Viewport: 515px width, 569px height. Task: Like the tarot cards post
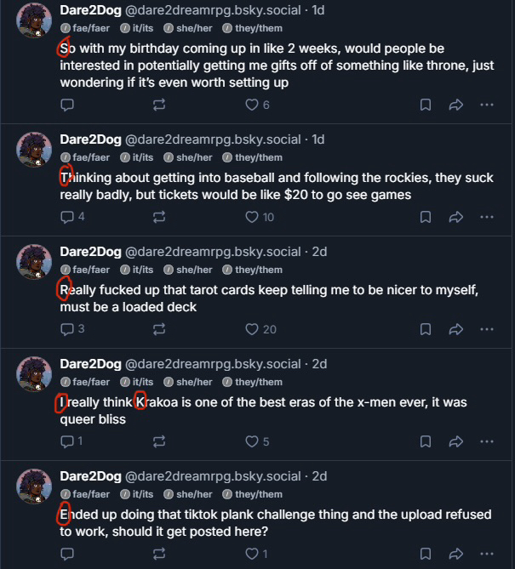[x=252, y=329]
